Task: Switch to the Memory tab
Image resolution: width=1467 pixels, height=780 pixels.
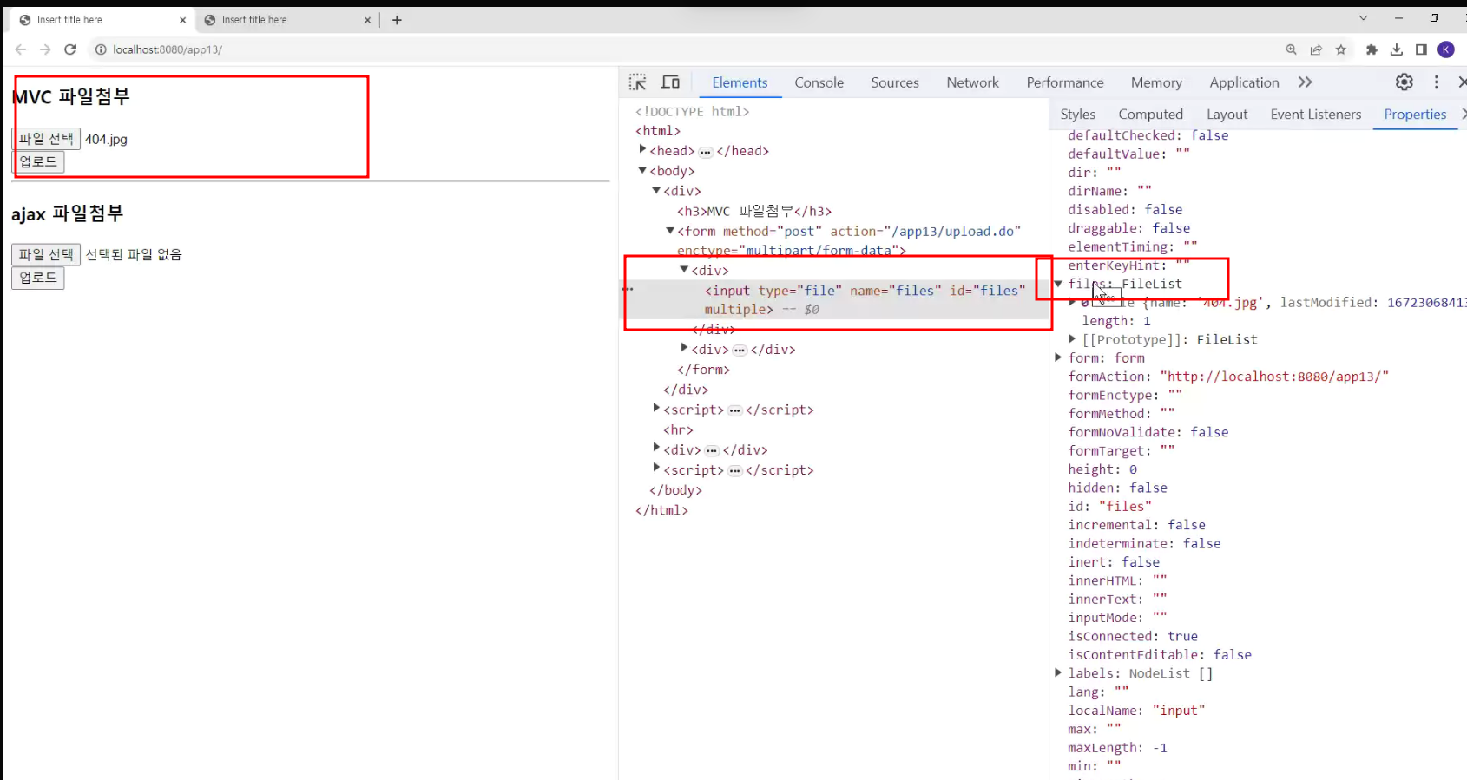Action: [1156, 82]
